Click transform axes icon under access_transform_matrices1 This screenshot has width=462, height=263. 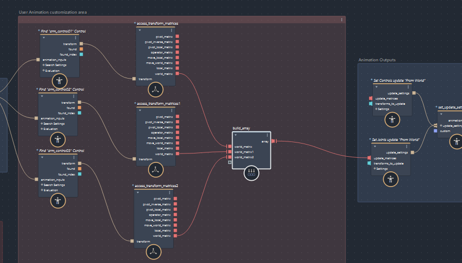(155, 170)
